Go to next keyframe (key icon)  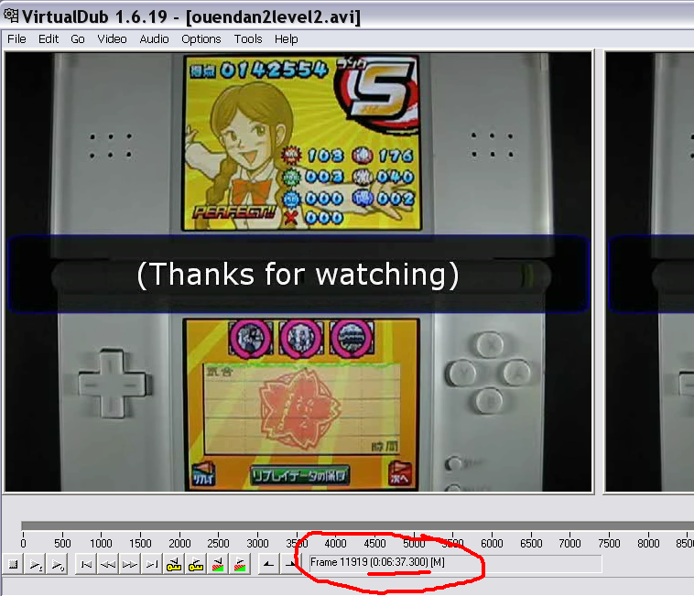(x=196, y=564)
